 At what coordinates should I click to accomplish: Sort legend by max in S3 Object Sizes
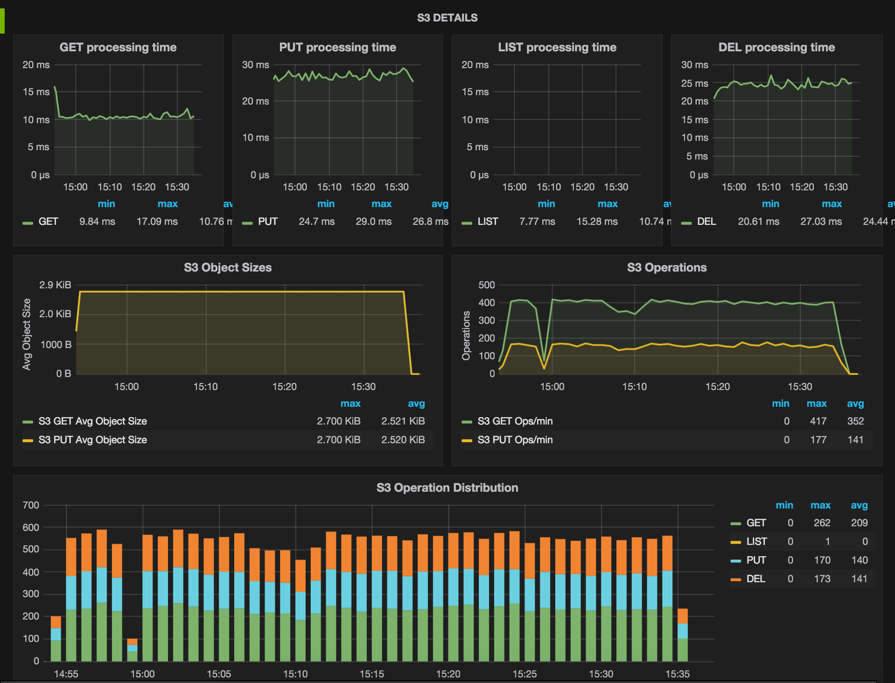(x=350, y=403)
